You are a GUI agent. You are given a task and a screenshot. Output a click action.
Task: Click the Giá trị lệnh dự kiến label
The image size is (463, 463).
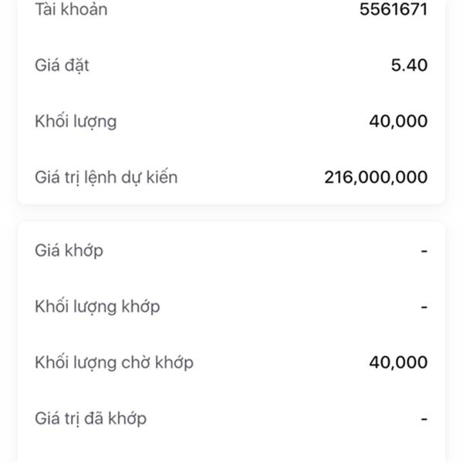coord(106,177)
